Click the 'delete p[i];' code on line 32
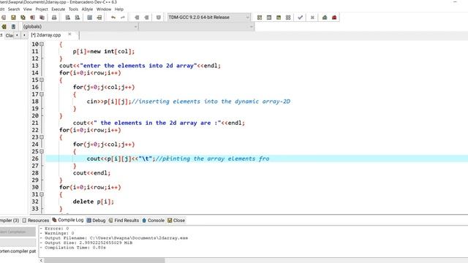The height and width of the screenshot is (263, 468). click(x=93, y=202)
